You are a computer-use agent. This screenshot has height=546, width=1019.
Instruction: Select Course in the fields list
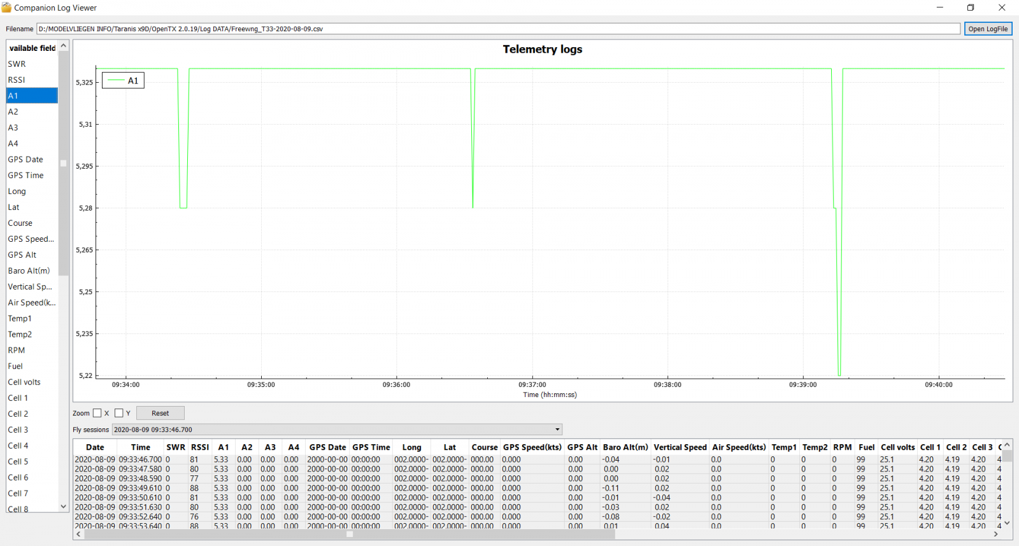[32, 223]
